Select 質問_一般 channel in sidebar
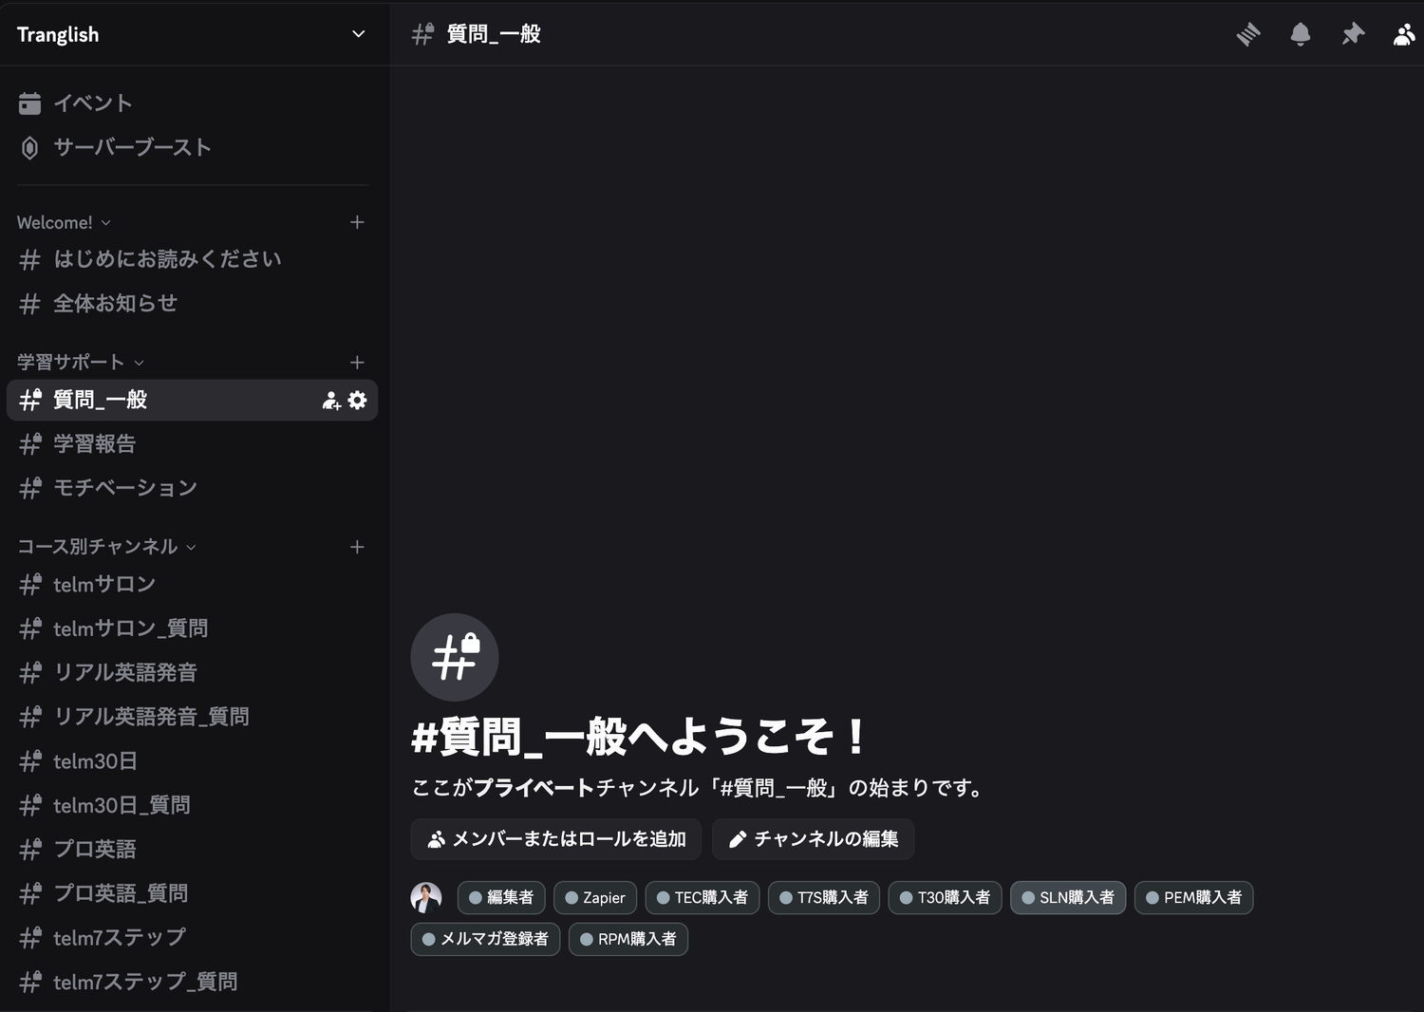Image resolution: width=1424 pixels, height=1012 pixels. coord(193,400)
